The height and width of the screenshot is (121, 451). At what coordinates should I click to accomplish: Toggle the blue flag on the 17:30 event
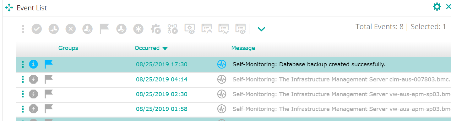click(x=49, y=64)
